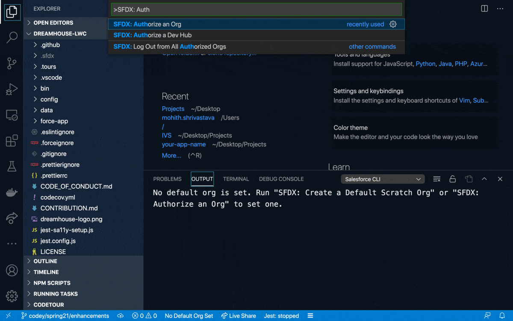The height and width of the screenshot is (321, 513).
Task: Open the Extensions view icon
Action: (12, 140)
